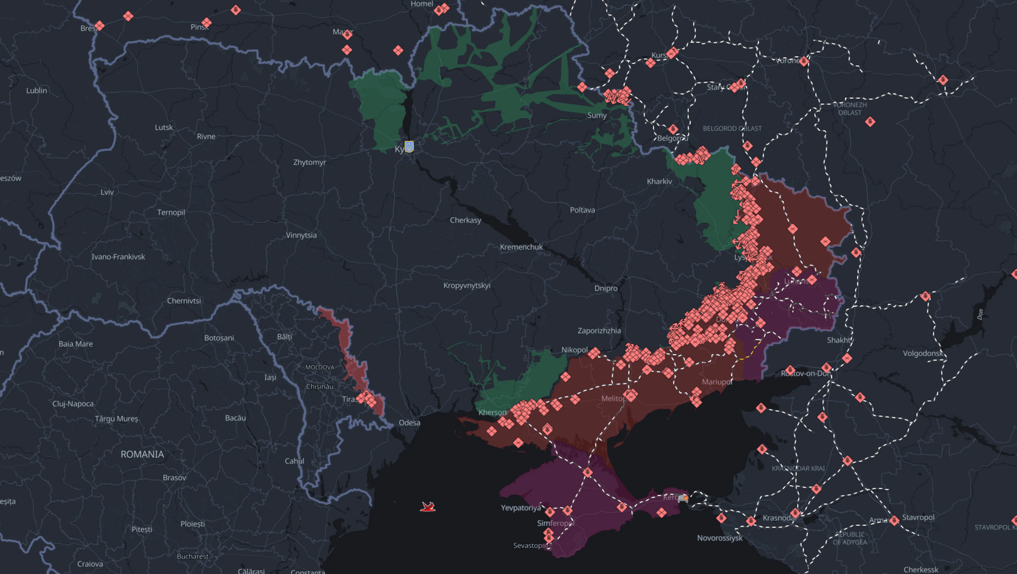Open the marker over Mazyr
The height and width of the screenshot is (574, 1017).
[x=347, y=35]
